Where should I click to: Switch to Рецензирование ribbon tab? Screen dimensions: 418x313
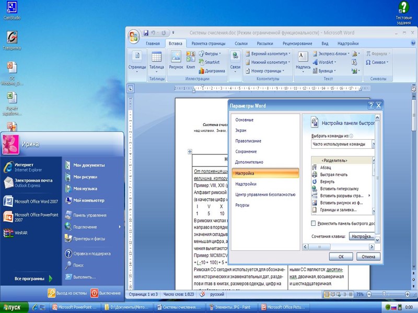[297, 43]
